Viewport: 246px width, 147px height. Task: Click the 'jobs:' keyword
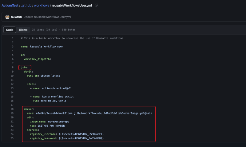[25, 67]
